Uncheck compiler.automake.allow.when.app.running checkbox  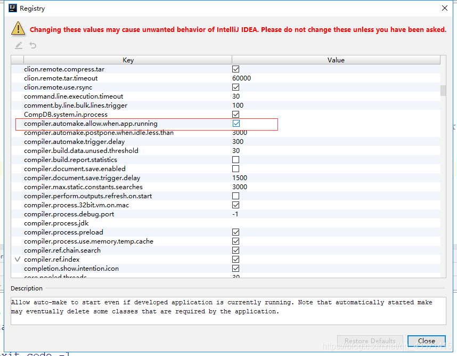(x=236, y=123)
